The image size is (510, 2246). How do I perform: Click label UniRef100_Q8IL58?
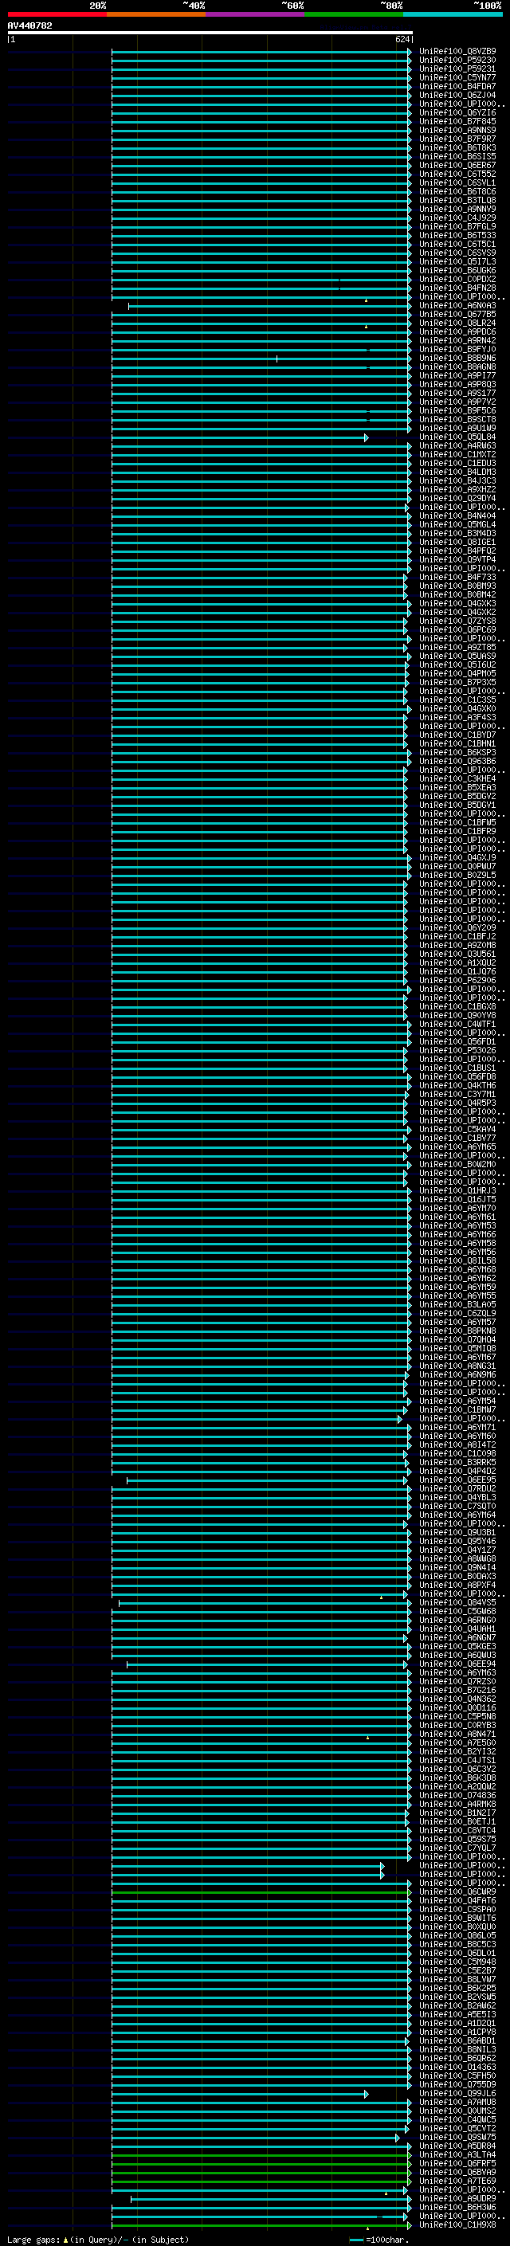click(x=457, y=1260)
